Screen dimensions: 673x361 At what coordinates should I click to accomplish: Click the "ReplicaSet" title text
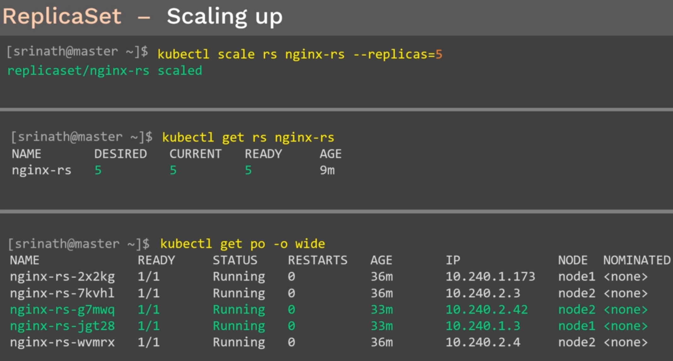pos(62,16)
